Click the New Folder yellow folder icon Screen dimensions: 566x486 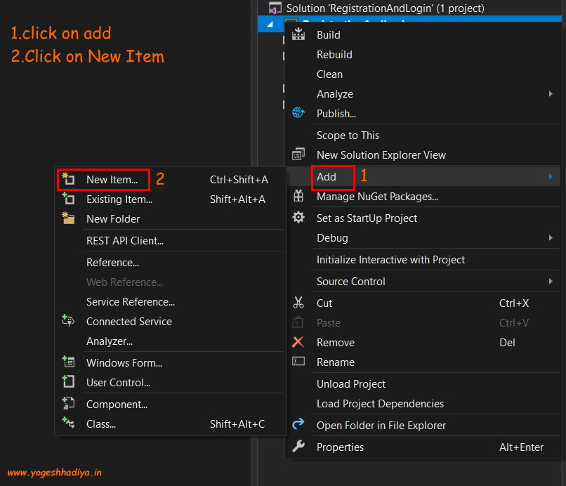67,218
